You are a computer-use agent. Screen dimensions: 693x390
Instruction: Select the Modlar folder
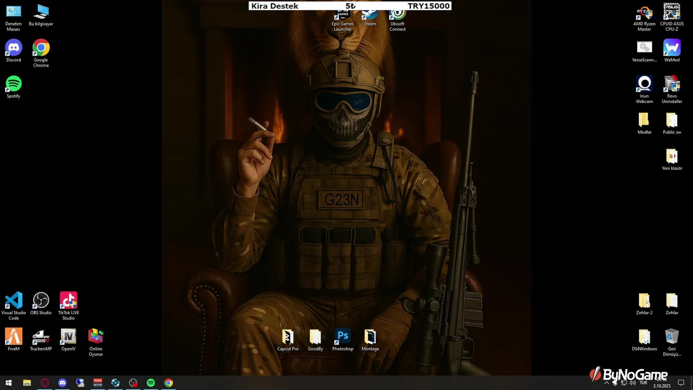pos(644,123)
